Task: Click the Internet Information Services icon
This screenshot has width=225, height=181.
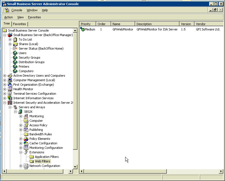Action: pyautogui.click(x=10, y=98)
